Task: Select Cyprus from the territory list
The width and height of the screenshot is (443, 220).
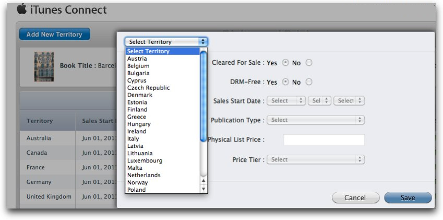Action: [x=163, y=80]
